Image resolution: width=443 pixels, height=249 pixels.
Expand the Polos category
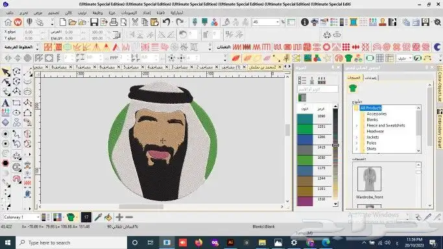(357, 143)
